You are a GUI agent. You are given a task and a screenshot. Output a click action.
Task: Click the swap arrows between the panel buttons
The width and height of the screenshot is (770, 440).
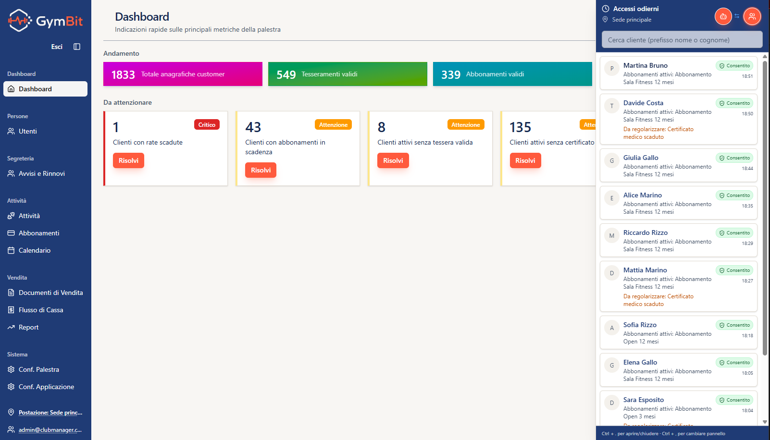tap(737, 16)
